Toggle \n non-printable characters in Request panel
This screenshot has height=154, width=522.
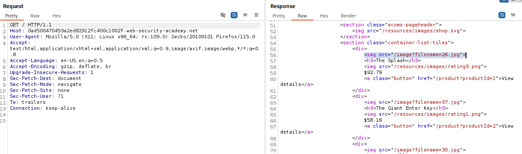245,14
